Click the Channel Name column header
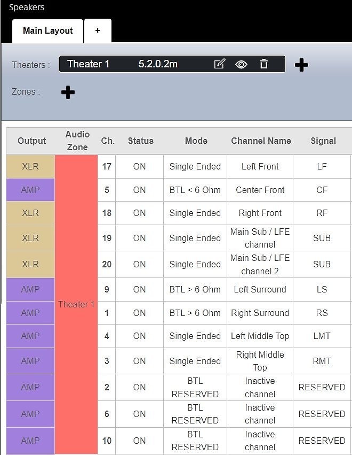Screen dimensions: 352x455 pyautogui.click(x=261, y=141)
